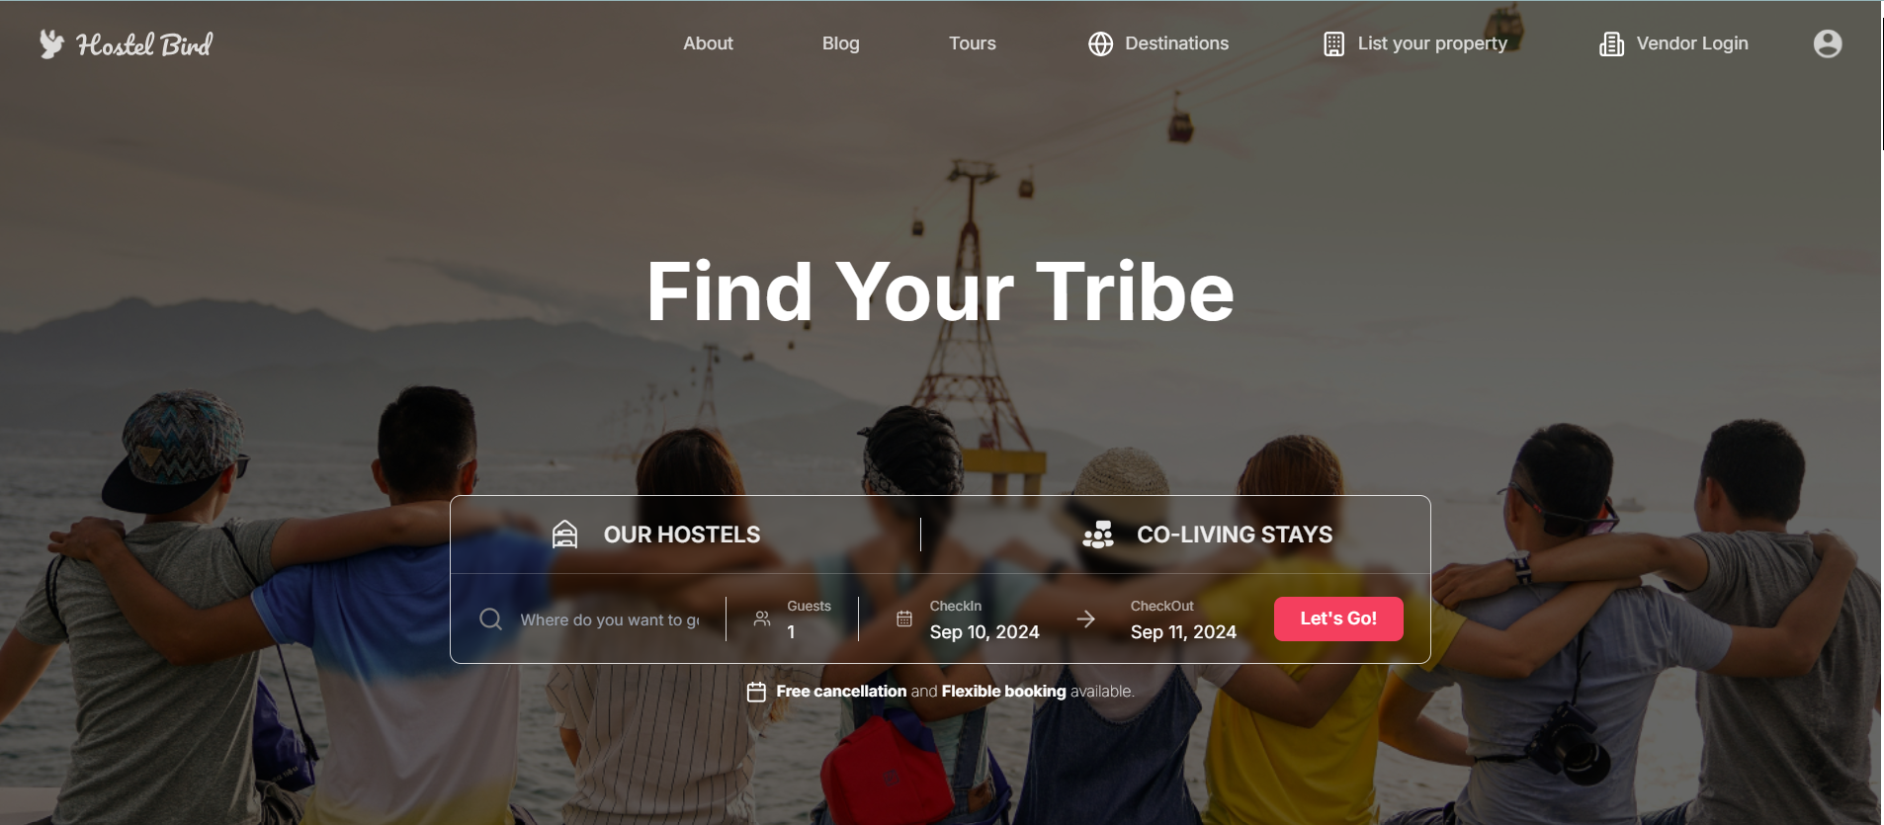Open the user profile avatar icon

[x=1828, y=43]
